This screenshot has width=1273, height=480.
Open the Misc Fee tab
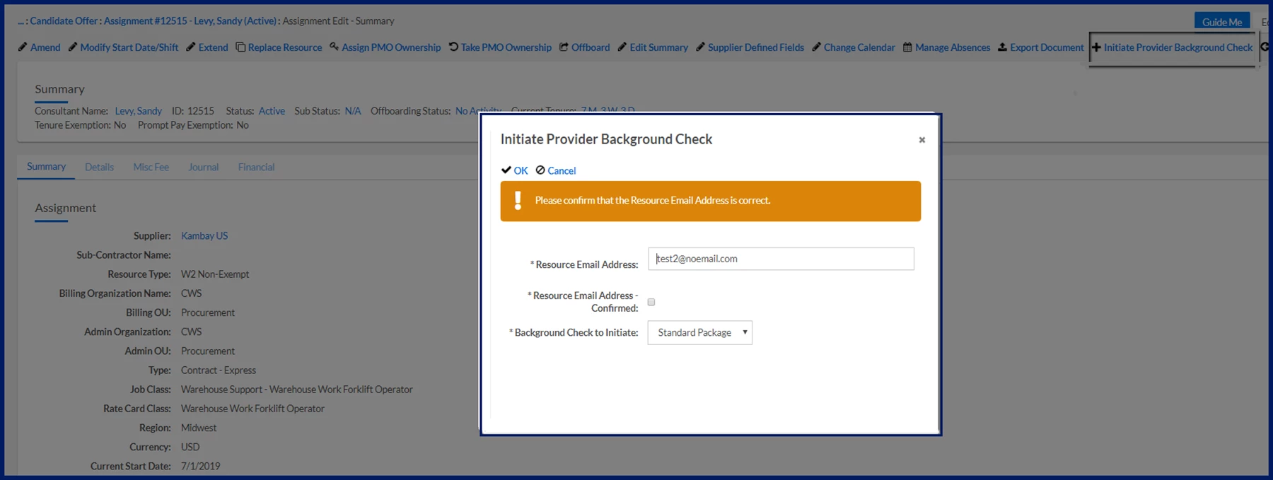tap(151, 168)
